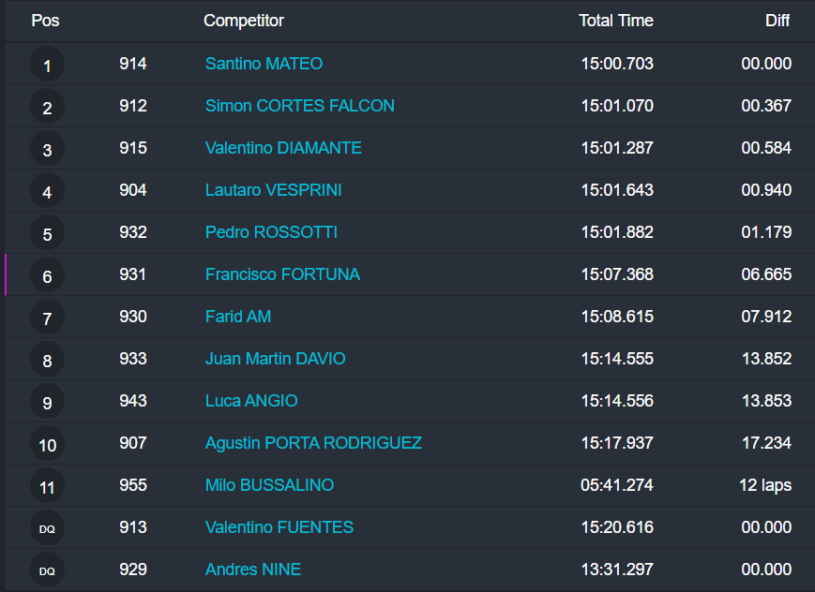Select Milo BUSSALINO competitor link
815x592 pixels.
pyautogui.click(x=269, y=485)
